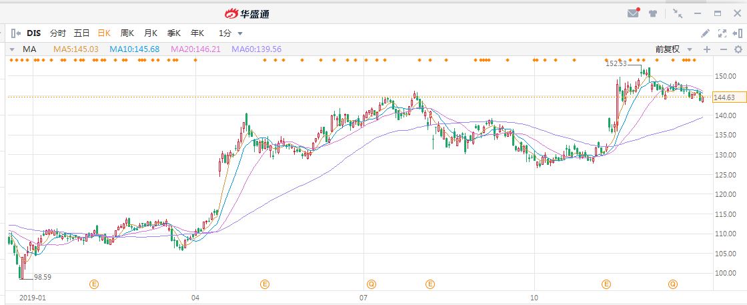Viewport: 747px width, 305px height.
Task: Zoom in the chart with plus icon
Action: pyautogui.click(x=707, y=49)
